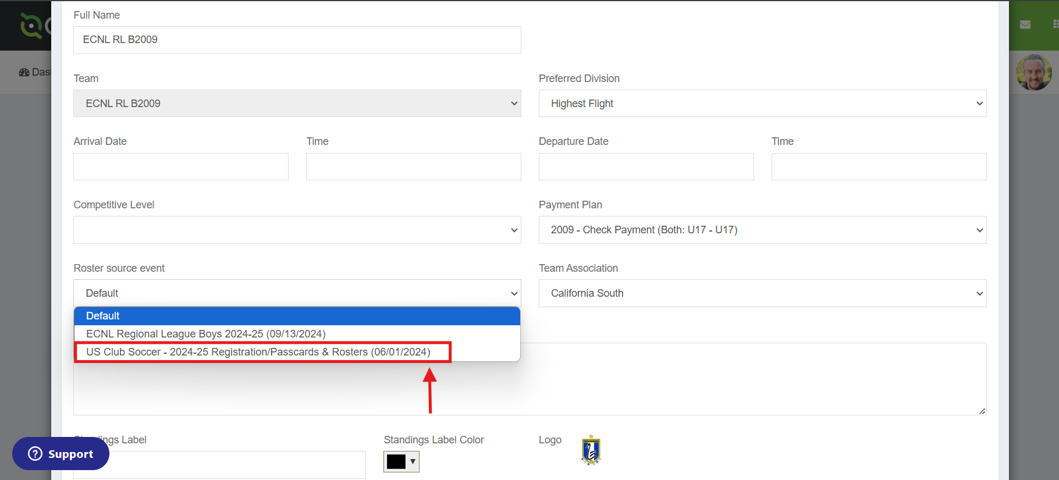Screen dimensions: 1059x480
Task: Click the departure Time field
Action: coord(879,167)
